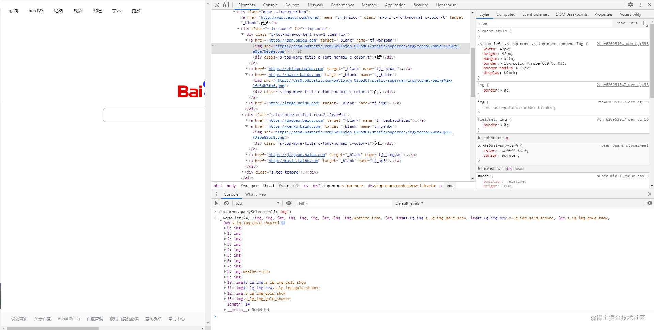This screenshot has width=654, height=330.
Task: Click the new style rule plus icon
Action: coord(644,23)
